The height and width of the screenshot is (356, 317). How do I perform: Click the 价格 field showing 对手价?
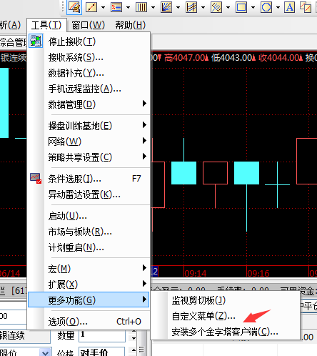(102, 352)
